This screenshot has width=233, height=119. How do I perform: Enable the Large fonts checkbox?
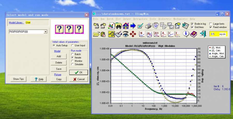[x=211, y=24]
